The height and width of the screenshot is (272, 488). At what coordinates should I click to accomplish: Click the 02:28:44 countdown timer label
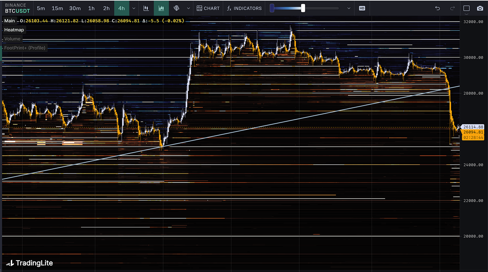473,138
